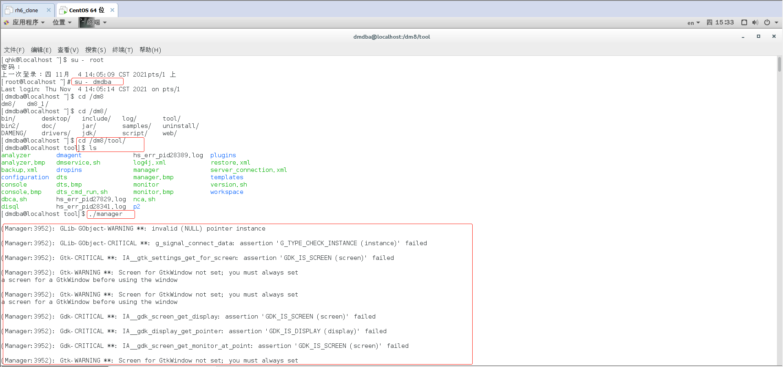Close the CentOS 64 tab
The image size is (783, 367).
[x=112, y=10]
